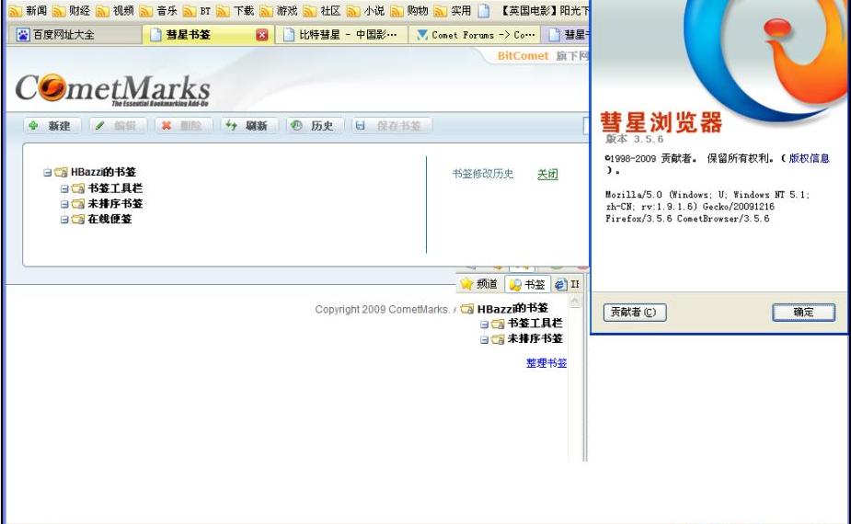Open 历史 from the toolbar
Viewport: 851px width, 524px height.
pyautogui.click(x=315, y=126)
